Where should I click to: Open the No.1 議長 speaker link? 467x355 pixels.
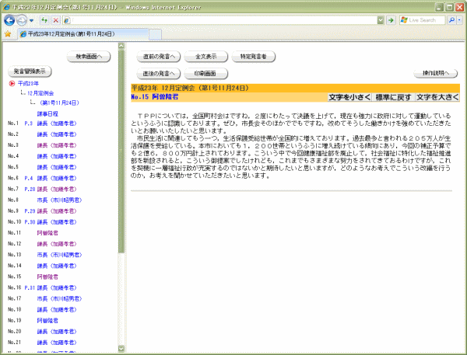57,124
